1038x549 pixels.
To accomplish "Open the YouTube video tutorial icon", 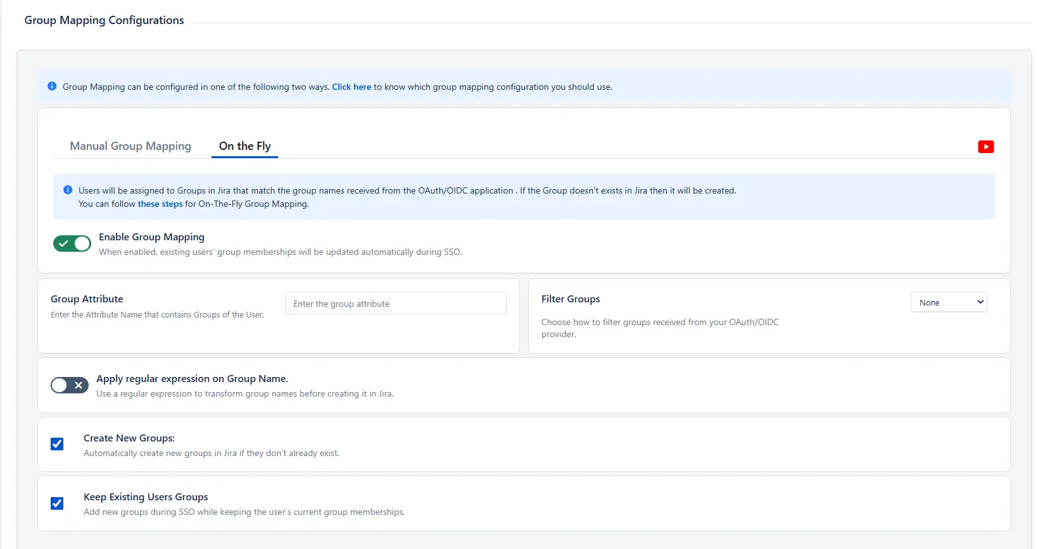I will click(x=985, y=147).
